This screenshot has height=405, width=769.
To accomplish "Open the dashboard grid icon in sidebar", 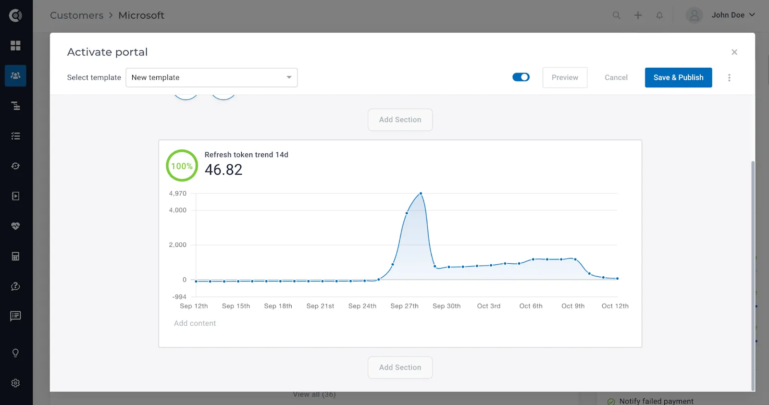I will tap(15, 46).
